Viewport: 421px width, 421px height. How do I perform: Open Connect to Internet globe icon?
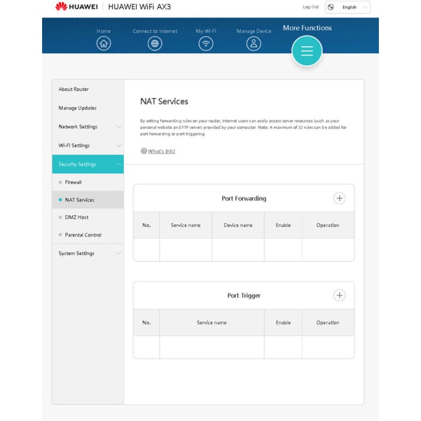pos(155,43)
